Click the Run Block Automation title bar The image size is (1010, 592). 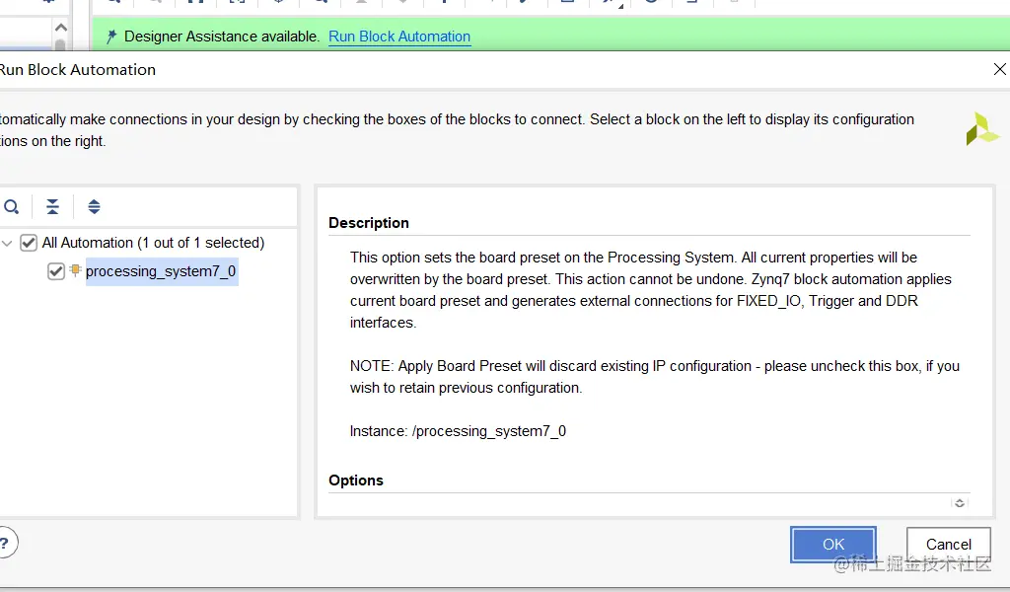pyautogui.click(x=493, y=69)
